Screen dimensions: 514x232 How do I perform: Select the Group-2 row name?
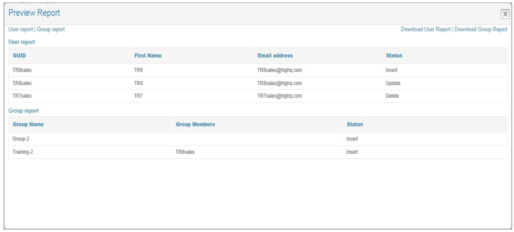point(22,139)
